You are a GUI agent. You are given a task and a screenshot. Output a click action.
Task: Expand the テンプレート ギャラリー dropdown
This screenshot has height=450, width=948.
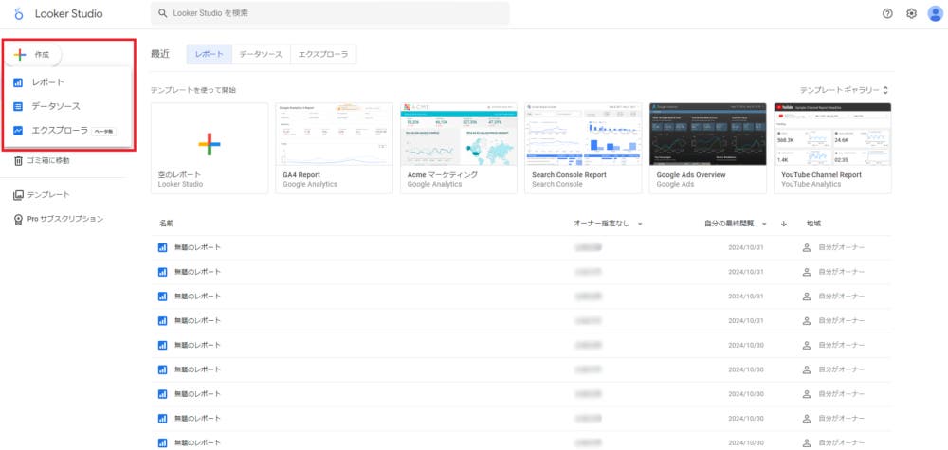pos(844,90)
